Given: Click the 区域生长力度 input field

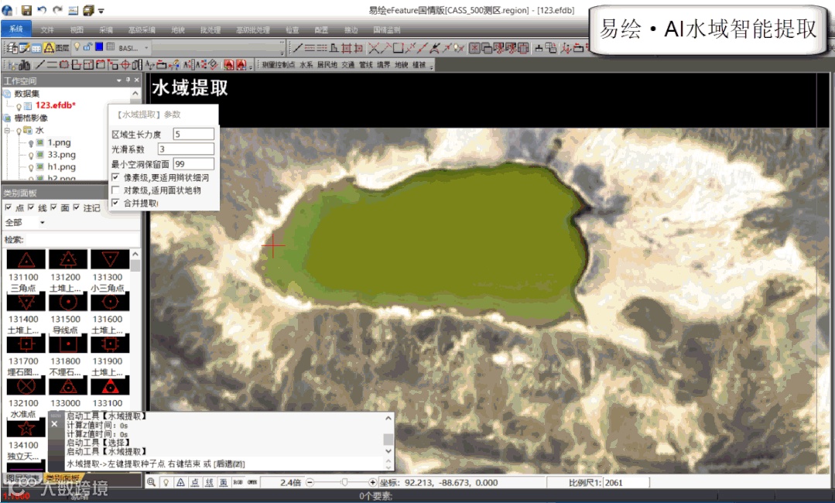Looking at the screenshot, I should pos(193,134).
